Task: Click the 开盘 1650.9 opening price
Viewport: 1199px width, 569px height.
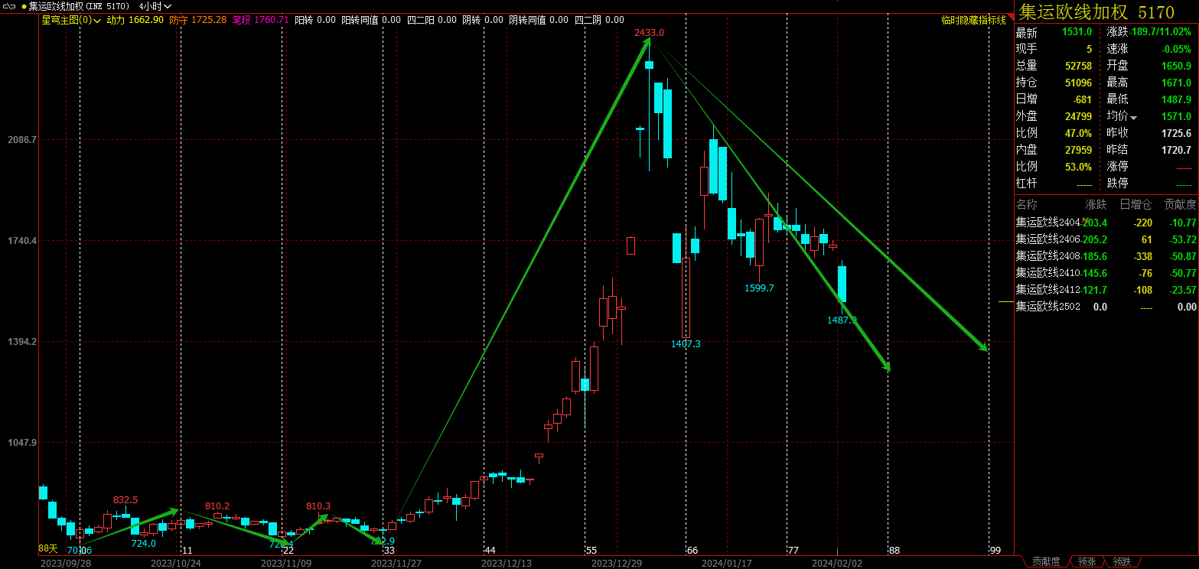Action: (1176, 66)
